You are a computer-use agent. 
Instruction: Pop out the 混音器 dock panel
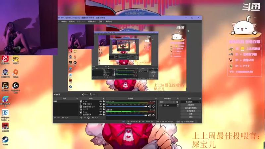tap(156, 98)
